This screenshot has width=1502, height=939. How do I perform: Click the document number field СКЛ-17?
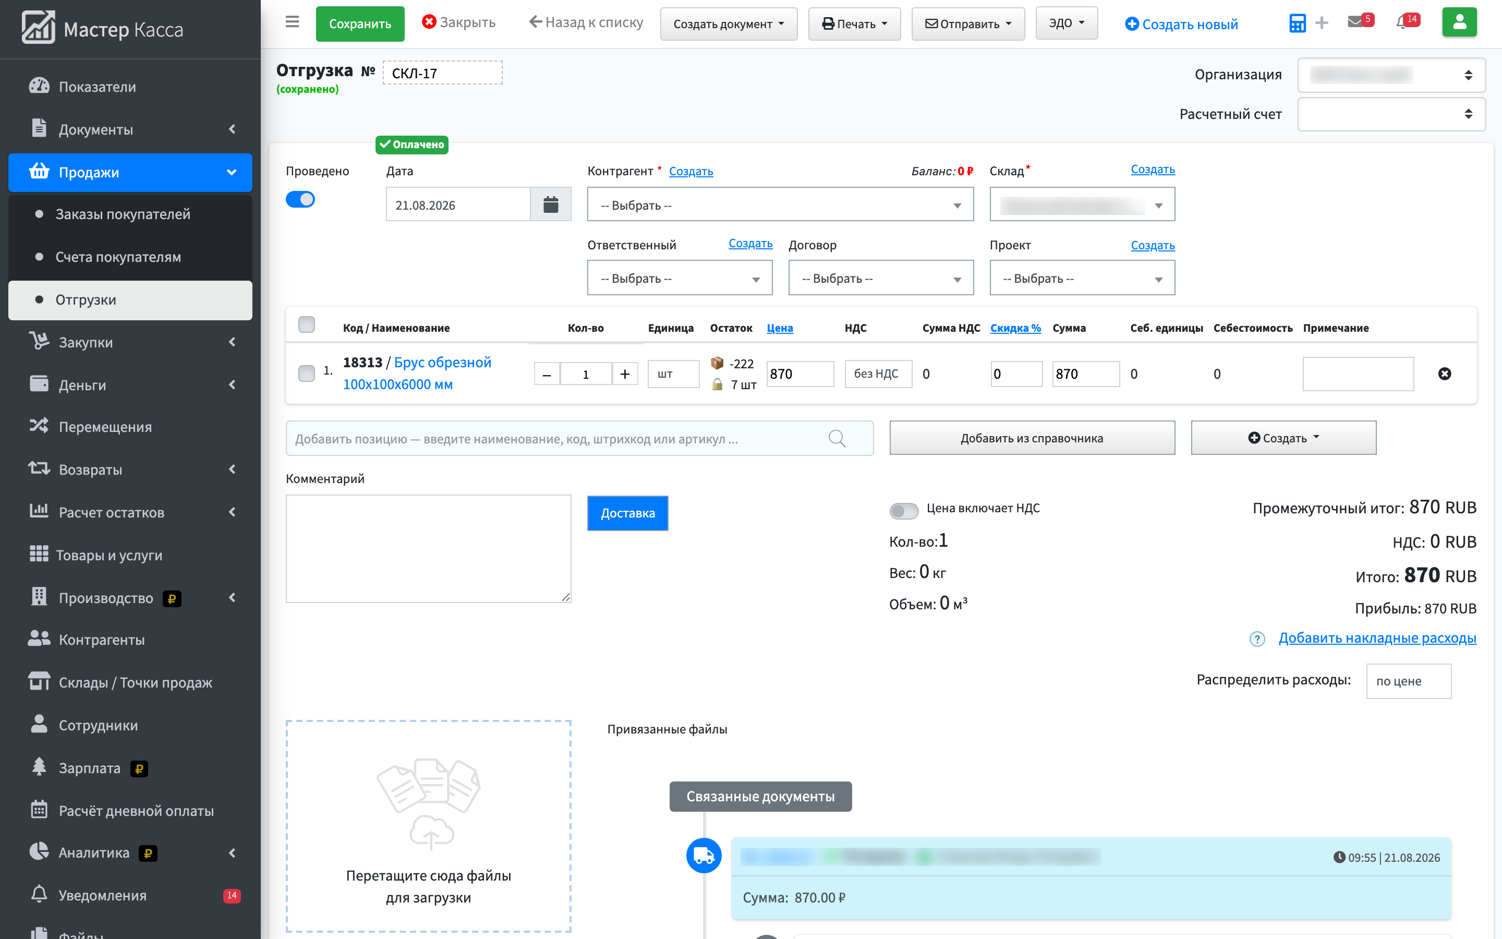pyautogui.click(x=443, y=73)
